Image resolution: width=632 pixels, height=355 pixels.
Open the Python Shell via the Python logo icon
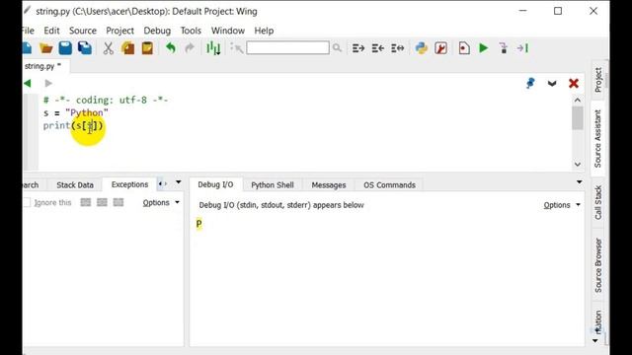[422, 48]
